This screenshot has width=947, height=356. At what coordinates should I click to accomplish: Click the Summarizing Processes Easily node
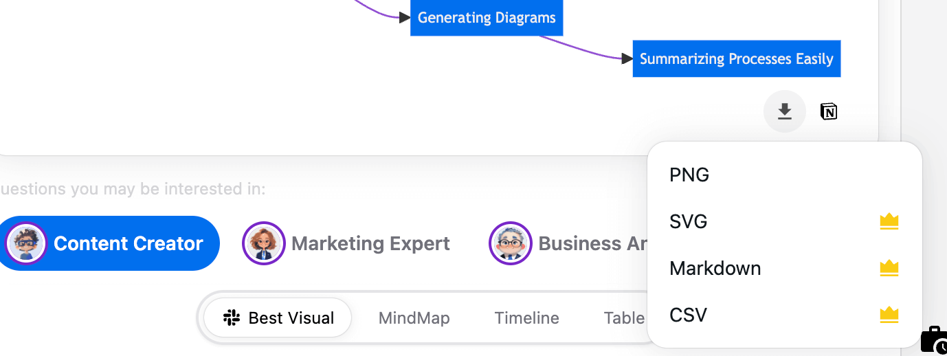[736, 59]
